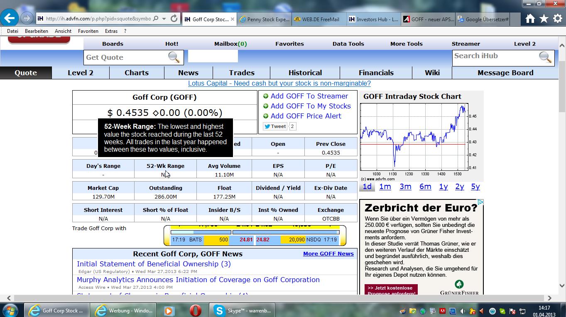The image size is (566, 317).
Task: Open the Ansicht menu
Action: coord(63,31)
